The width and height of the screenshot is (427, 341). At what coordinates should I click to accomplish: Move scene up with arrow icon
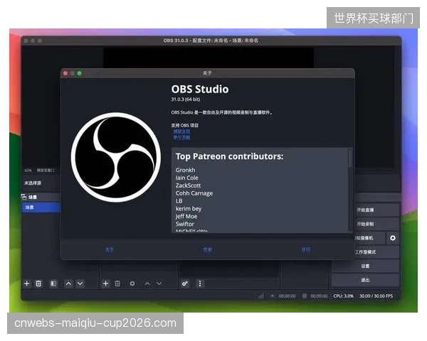(x=68, y=283)
